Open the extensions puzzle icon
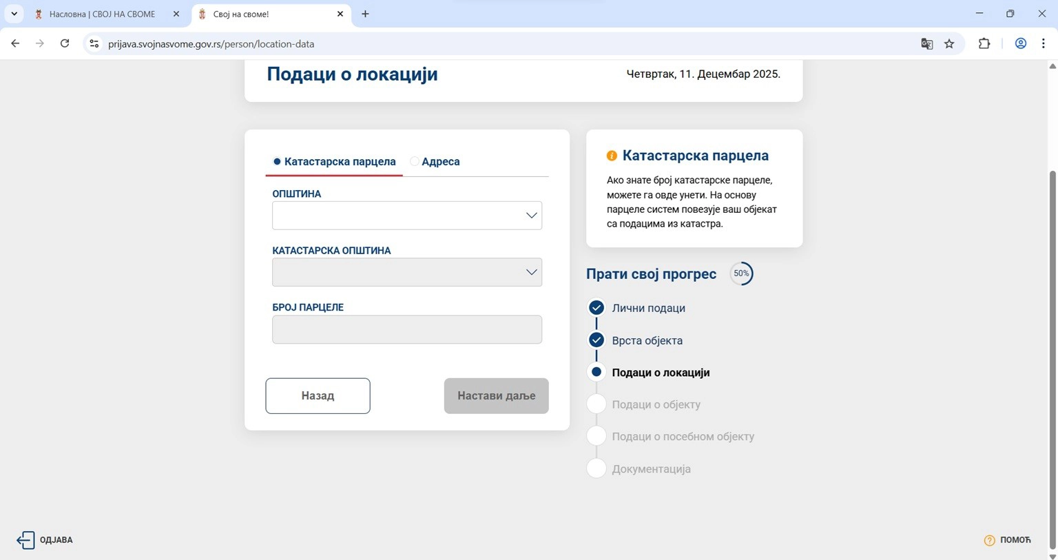Screen dimensions: 1058x560 click(984, 43)
